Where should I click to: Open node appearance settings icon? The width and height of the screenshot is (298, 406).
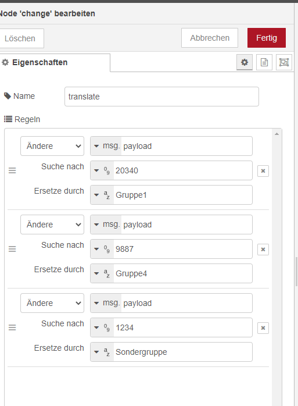click(284, 62)
